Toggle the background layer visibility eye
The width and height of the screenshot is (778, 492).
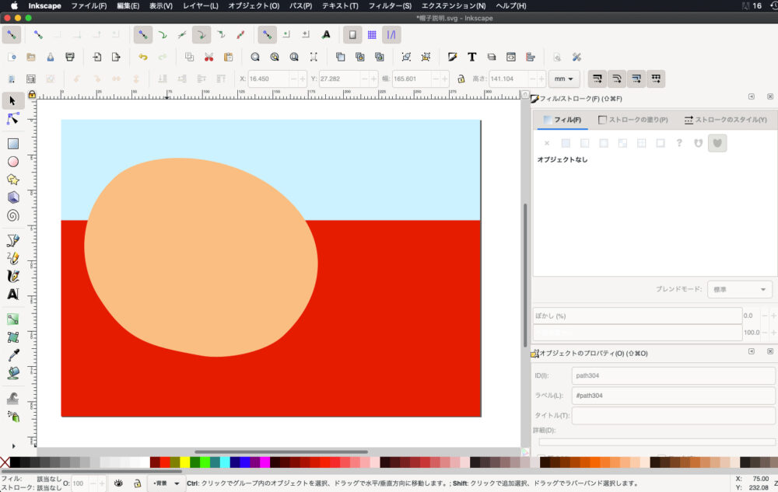(118, 483)
